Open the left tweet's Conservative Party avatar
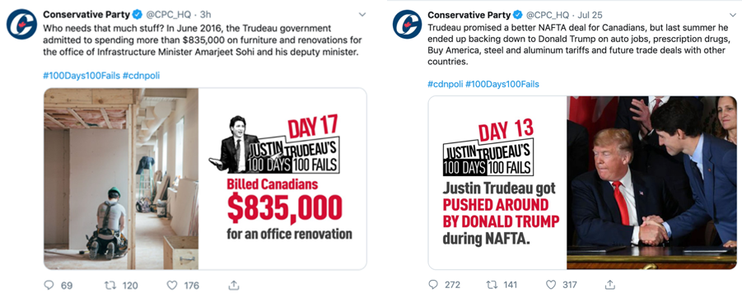This screenshot has width=742, height=298. (21, 24)
